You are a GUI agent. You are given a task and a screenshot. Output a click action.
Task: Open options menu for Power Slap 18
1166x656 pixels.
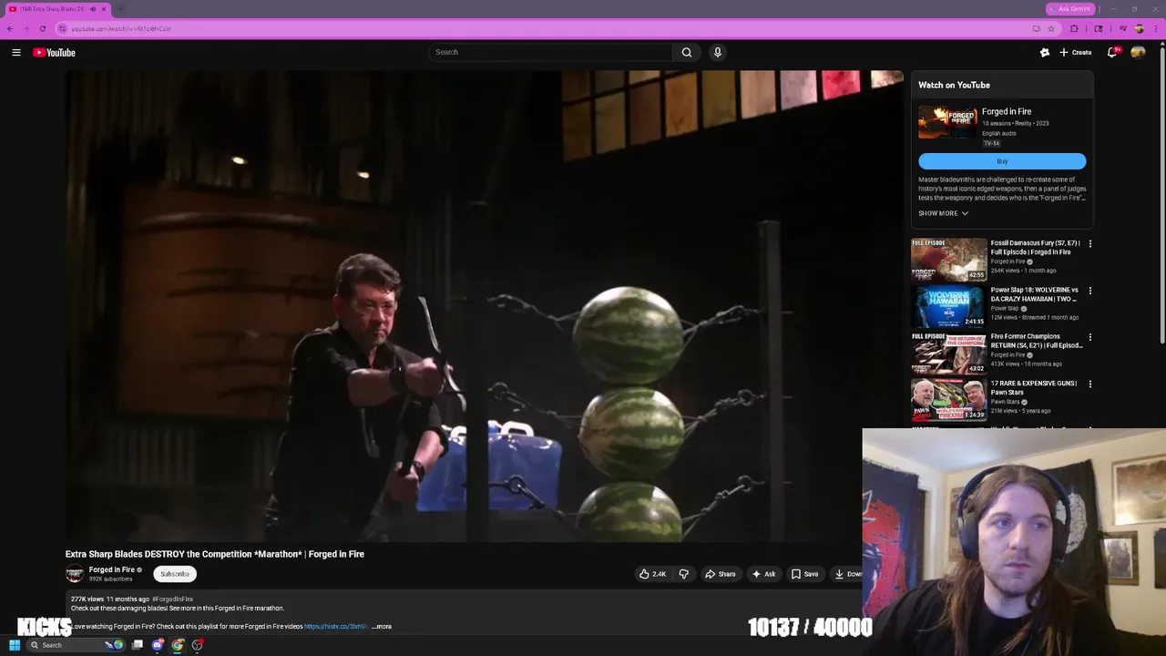(1090, 291)
